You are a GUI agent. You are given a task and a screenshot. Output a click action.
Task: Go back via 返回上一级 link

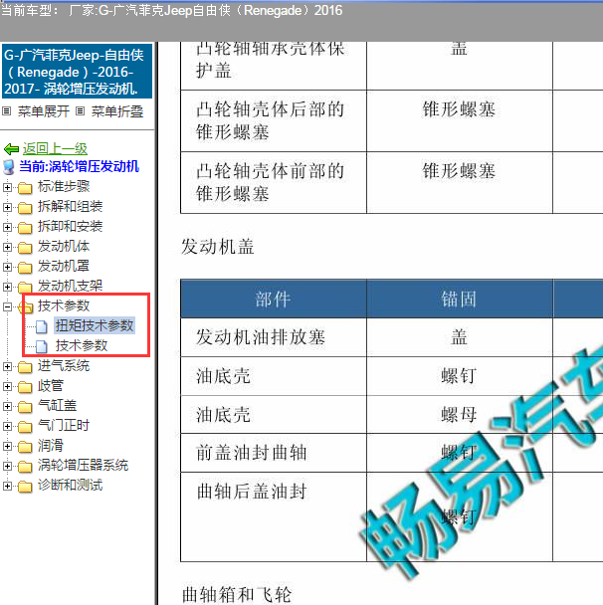point(55,149)
